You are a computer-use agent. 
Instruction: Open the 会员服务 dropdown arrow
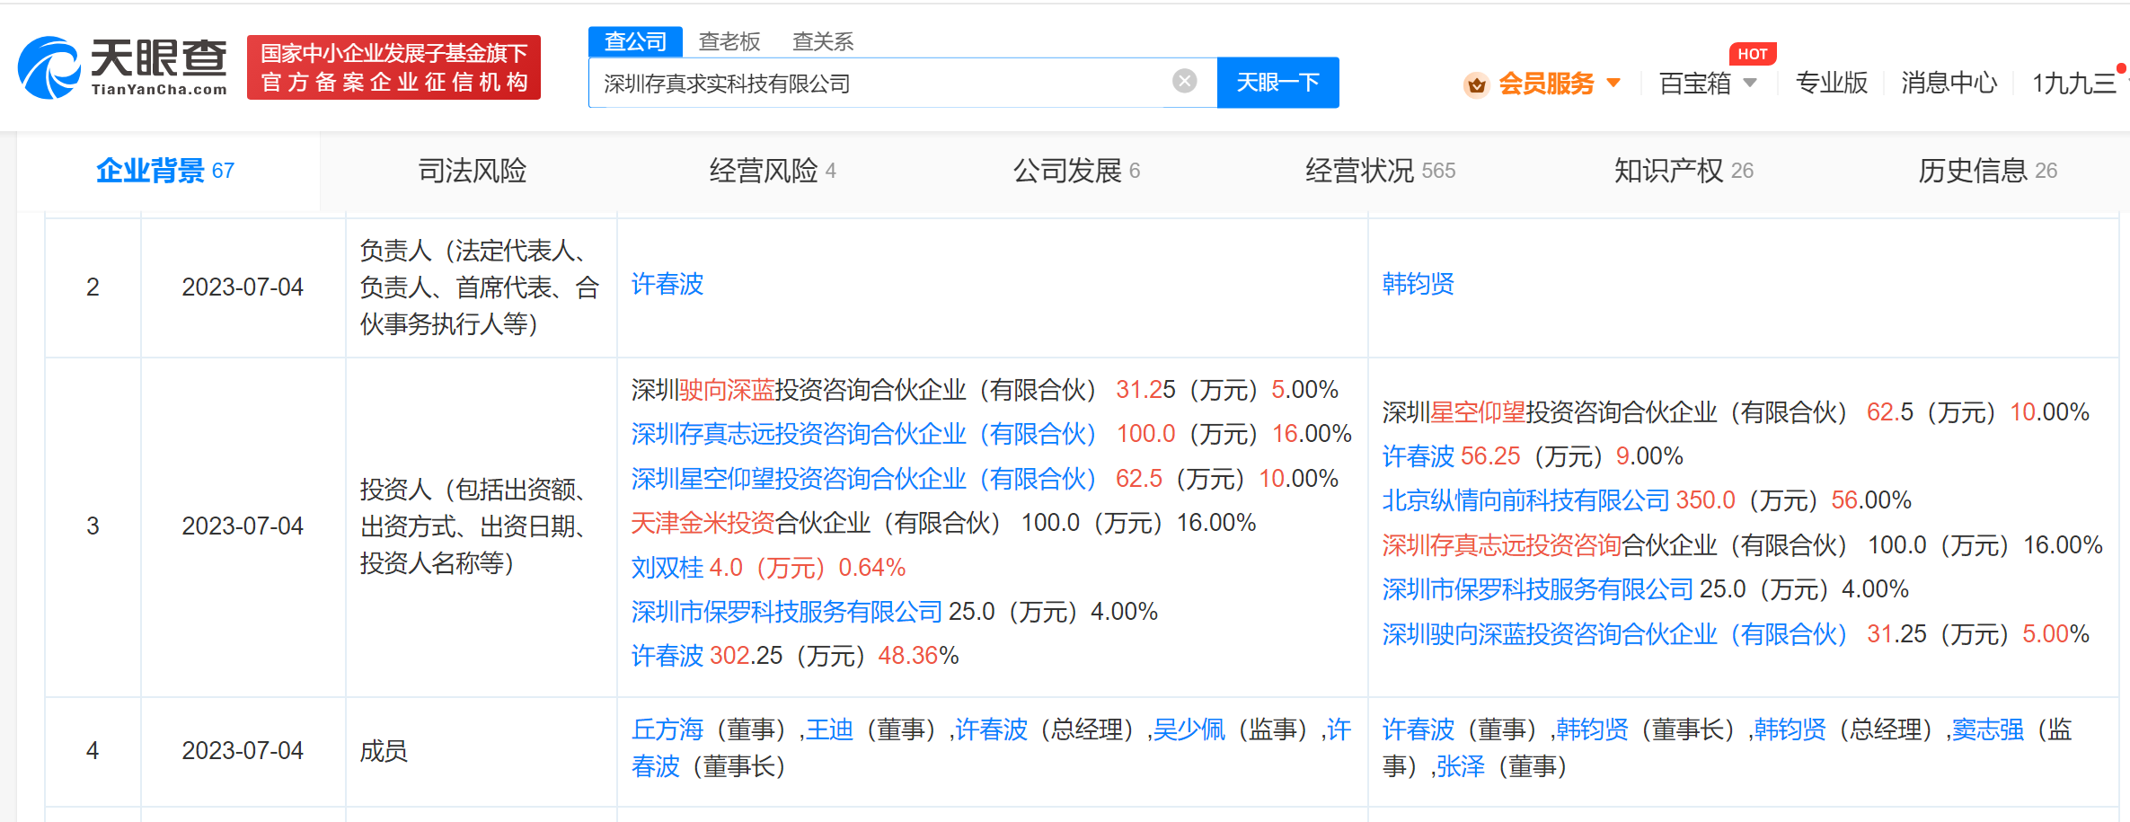pos(1613,83)
